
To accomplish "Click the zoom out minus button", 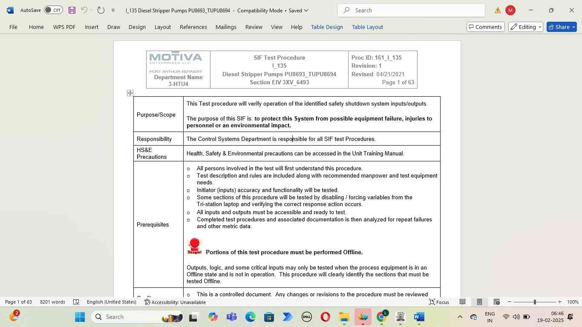I will (509, 302).
